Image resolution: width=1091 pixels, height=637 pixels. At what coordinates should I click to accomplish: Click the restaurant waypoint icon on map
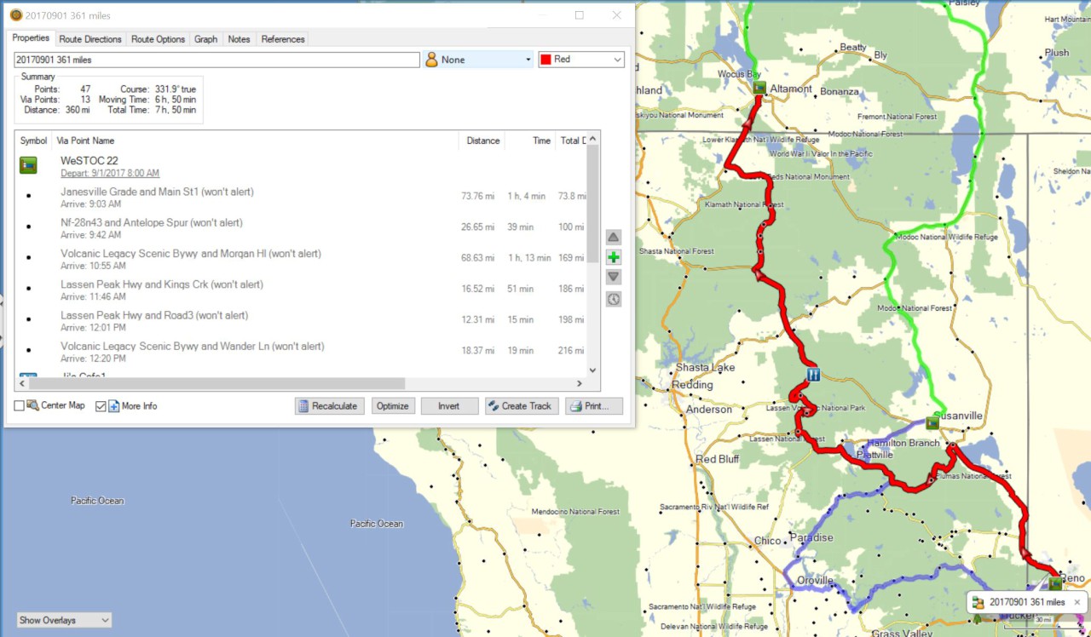coord(813,375)
